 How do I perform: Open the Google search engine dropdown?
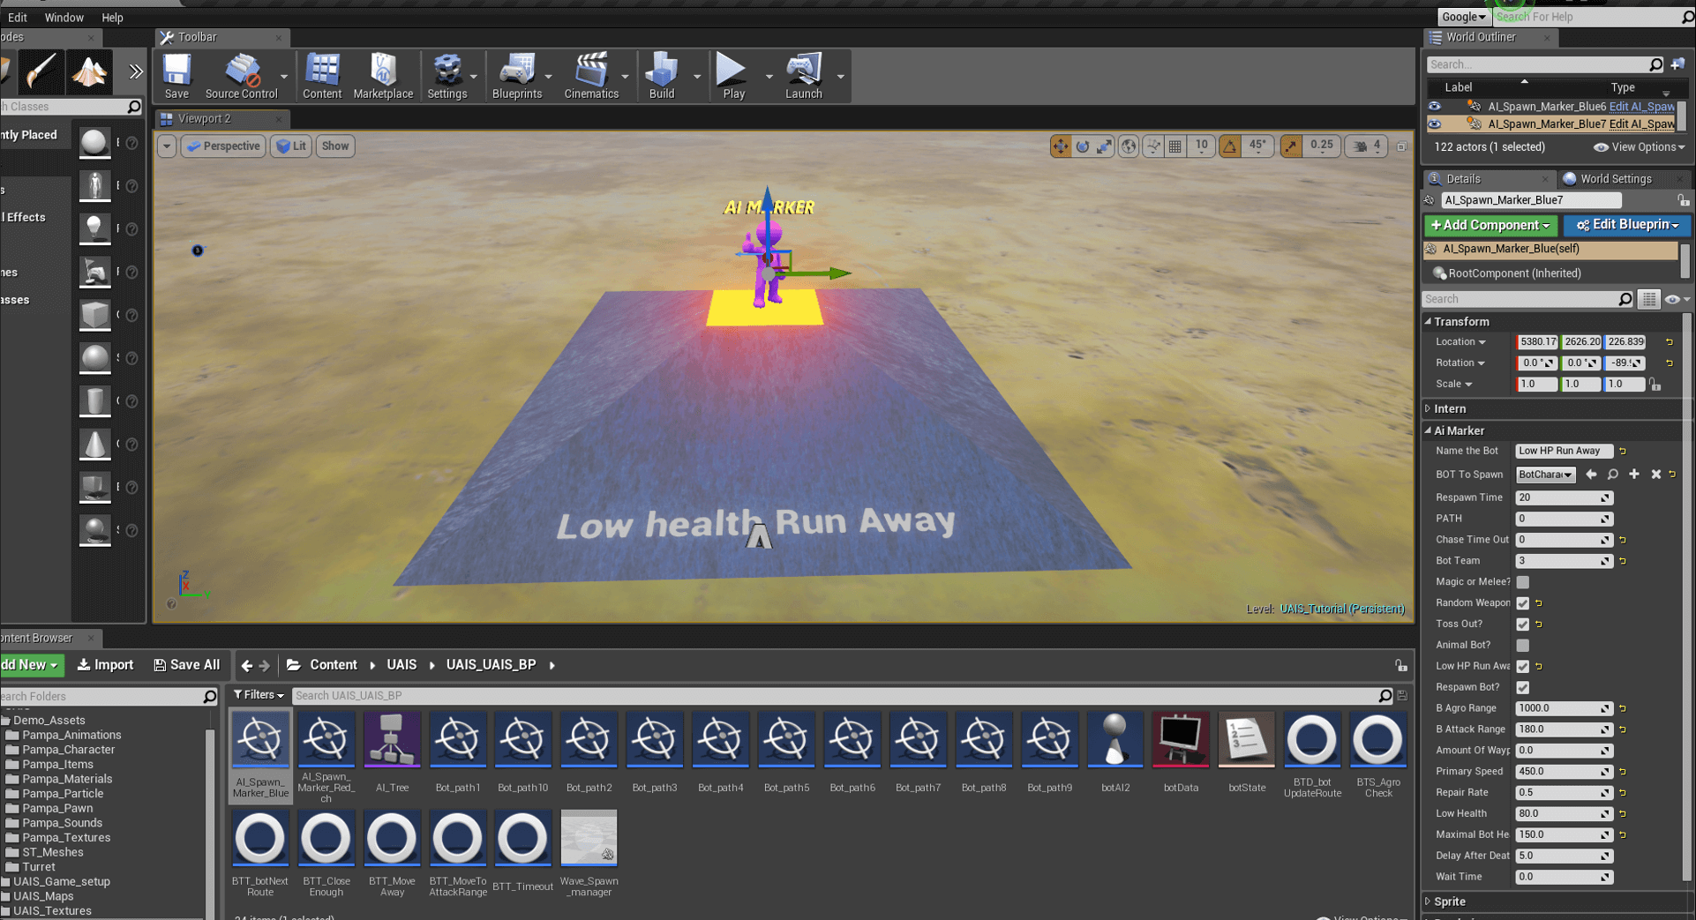pyautogui.click(x=1463, y=17)
